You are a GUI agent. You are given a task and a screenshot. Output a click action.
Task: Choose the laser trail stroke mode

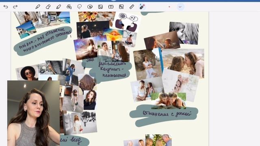180,7
